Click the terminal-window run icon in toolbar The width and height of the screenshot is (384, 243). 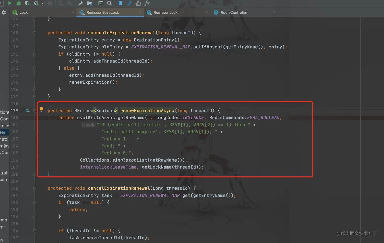coord(101,3)
